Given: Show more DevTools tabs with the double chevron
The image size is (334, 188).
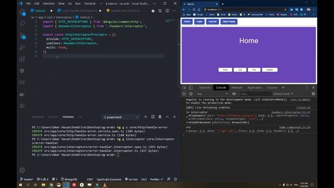Looking at the screenshot, I should (x=283, y=88).
